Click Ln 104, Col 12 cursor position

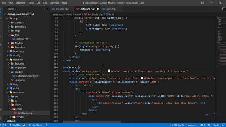[177, 125]
